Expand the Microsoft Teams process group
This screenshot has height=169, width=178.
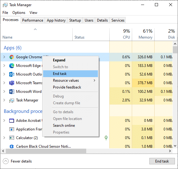click(x=4, y=83)
